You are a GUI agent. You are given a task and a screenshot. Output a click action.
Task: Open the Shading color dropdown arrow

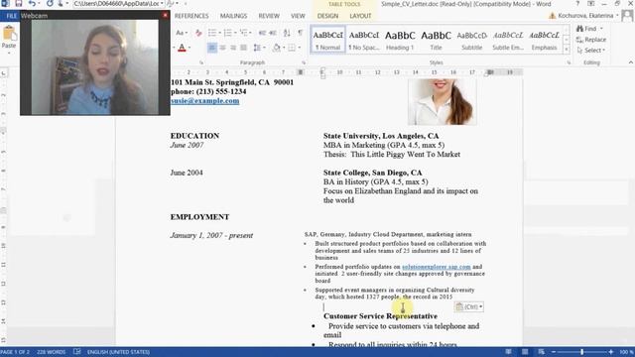tap(284, 48)
